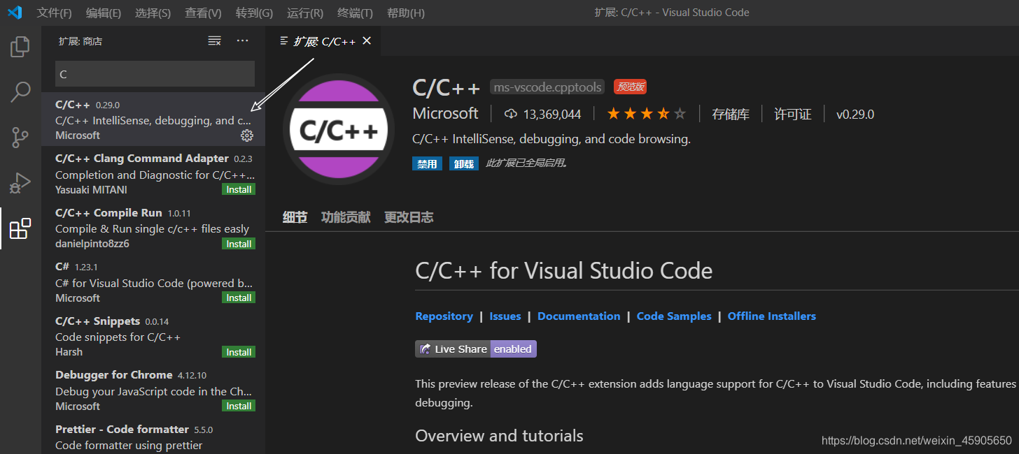Click the star rating of C/C++ extension

[x=646, y=114]
